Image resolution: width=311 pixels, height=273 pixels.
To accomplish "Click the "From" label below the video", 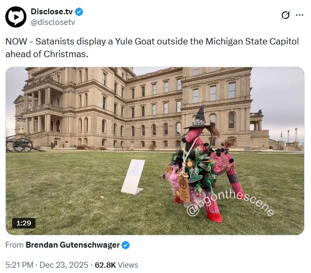I will click(14, 245).
